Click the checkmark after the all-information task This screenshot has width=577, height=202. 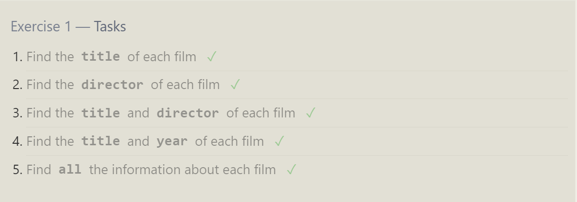291,170
